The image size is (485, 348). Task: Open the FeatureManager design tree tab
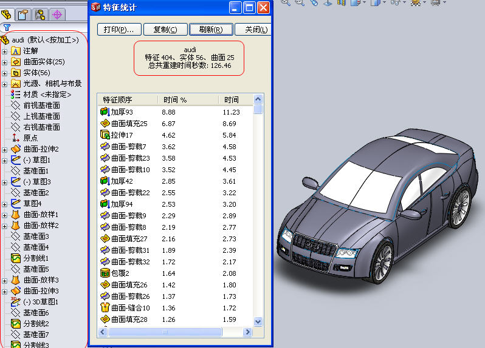(6, 15)
